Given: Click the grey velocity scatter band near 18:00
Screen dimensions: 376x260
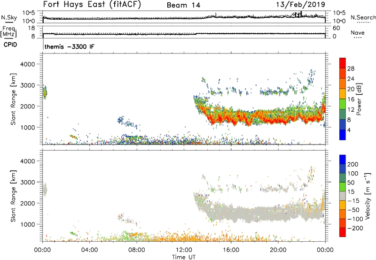Looking at the screenshot, I should coord(254,213).
